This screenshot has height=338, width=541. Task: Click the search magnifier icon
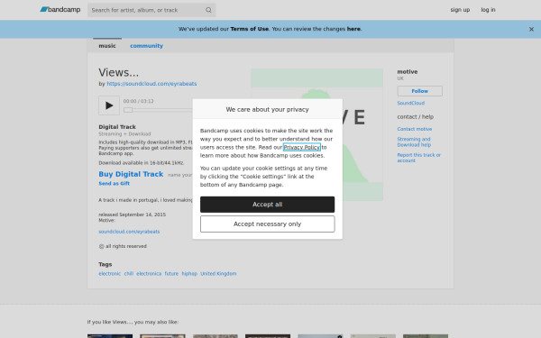[208, 10]
